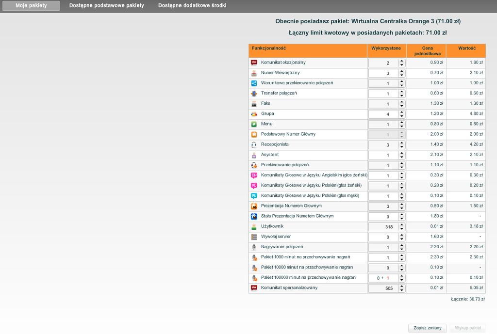
Task: Click the Pakiet 10000 minut icon
Action: click(x=254, y=268)
